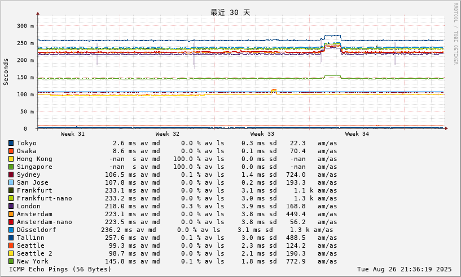Click Hong Kong 100.0 % loss value
Image resolution: width=461 pixels, height=277 pixels.
(187, 159)
